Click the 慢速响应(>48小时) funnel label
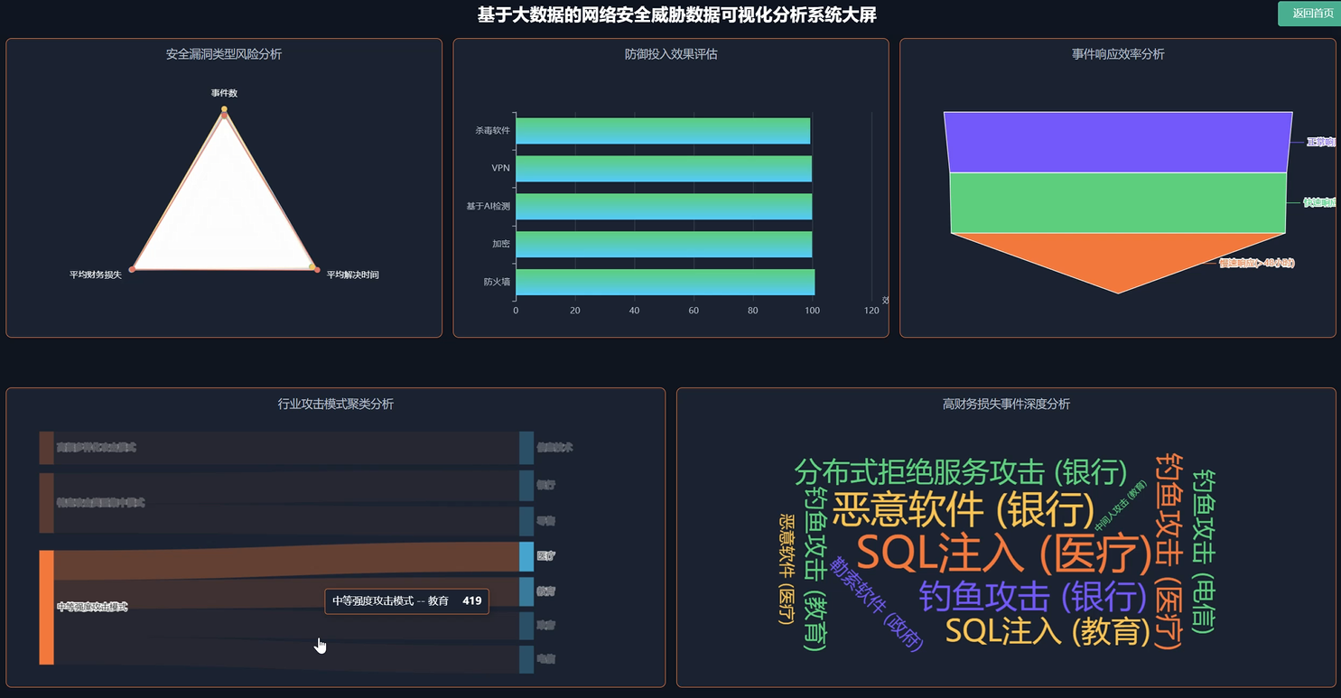 (x=1256, y=263)
